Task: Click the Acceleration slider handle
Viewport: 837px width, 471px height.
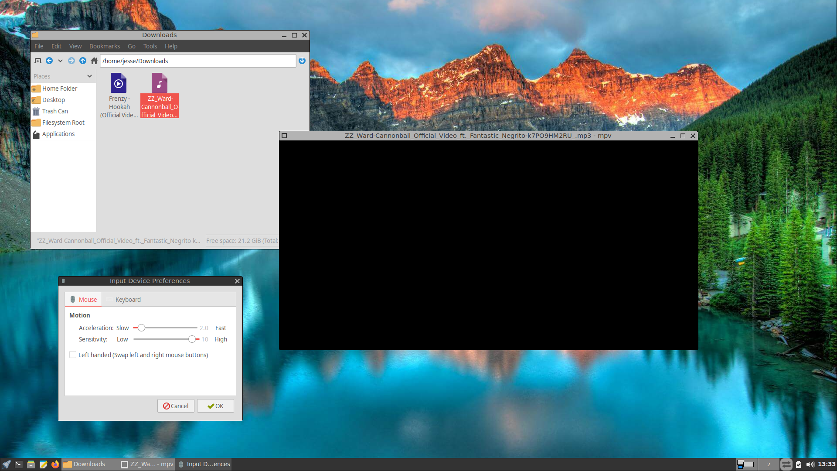Action: (141, 328)
